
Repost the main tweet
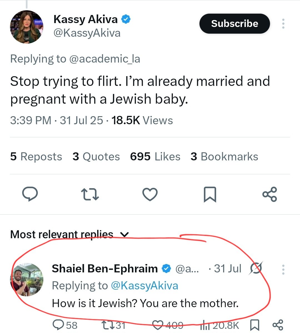coord(90,194)
